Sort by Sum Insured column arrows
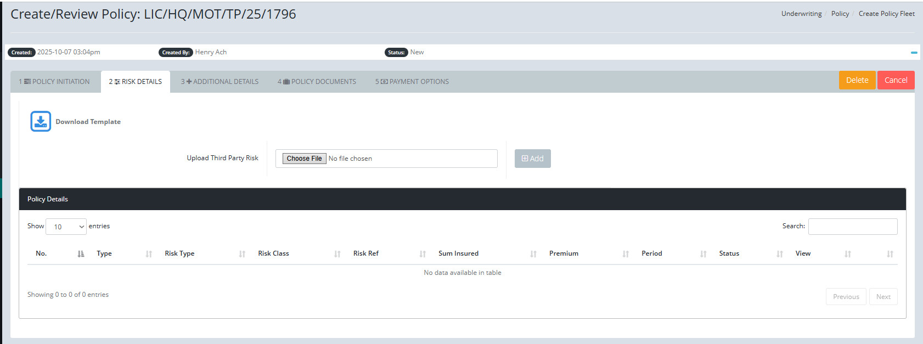Image resolution: width=923 pixels, height=344 pixels. (533, 254)
